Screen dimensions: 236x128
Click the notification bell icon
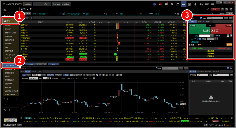[x=195, y=4]
